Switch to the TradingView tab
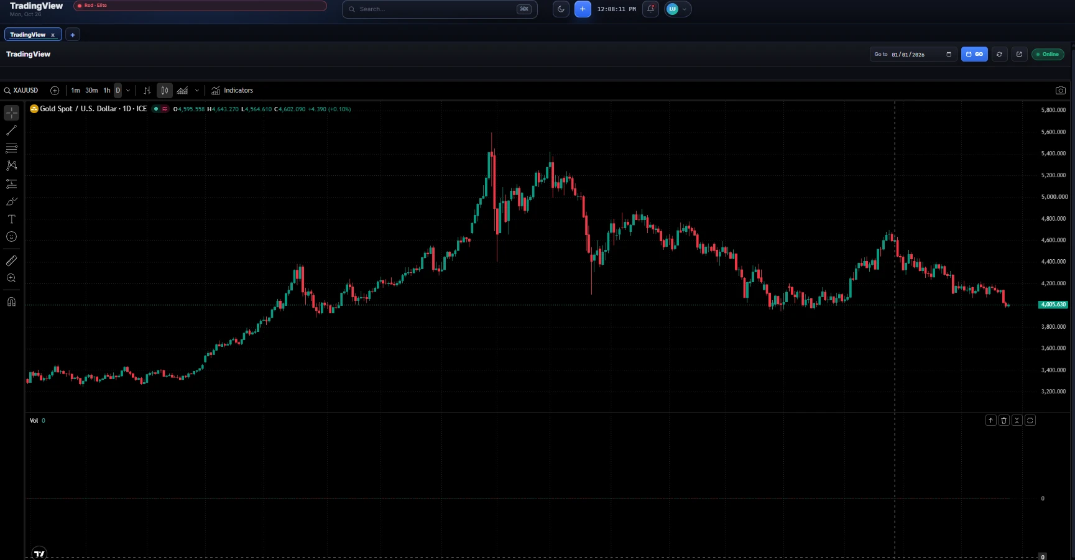The height and width of the screenshot is (560, 1075). pos(28,35)
